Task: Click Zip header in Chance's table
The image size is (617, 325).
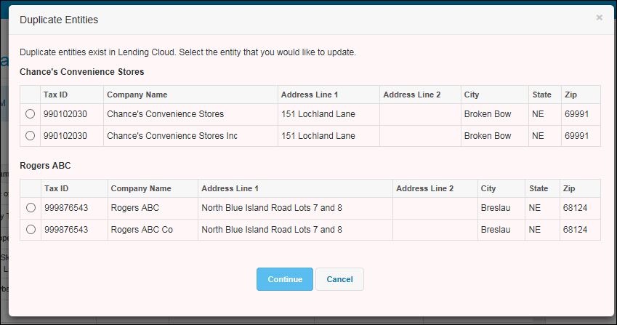Action: coord(570,95)
